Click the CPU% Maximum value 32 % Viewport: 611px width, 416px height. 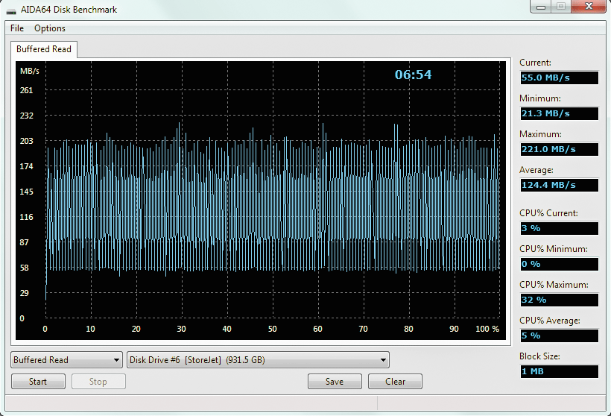[559, 300]
